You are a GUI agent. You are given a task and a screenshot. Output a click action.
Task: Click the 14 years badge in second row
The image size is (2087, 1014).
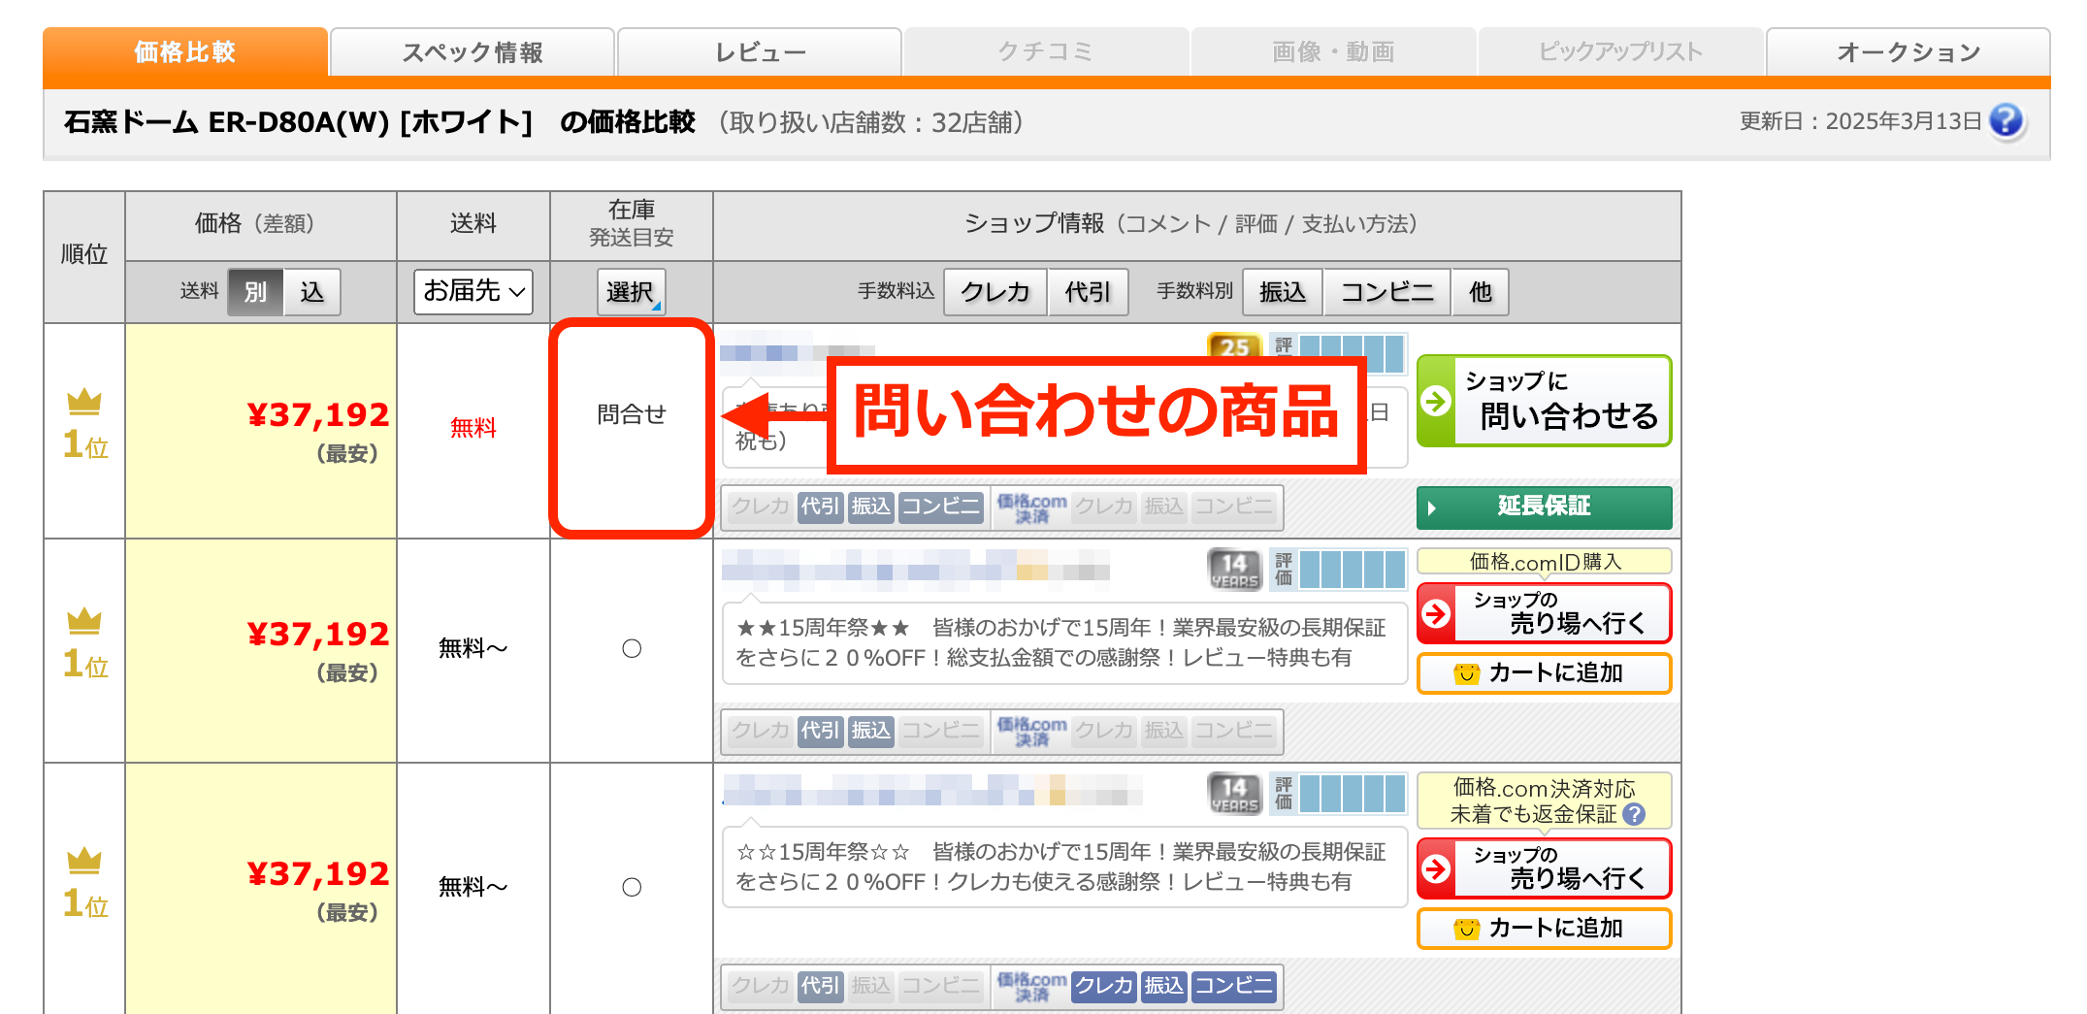(1233, 569)
